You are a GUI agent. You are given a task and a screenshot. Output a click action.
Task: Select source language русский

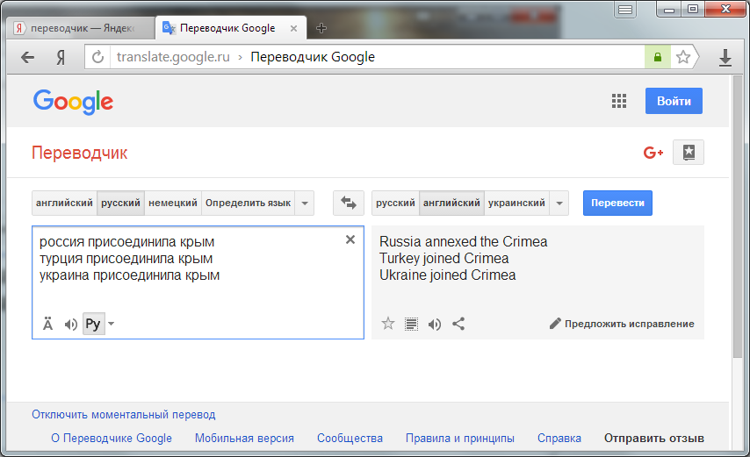pyautogui.click(x=120, y=203)
